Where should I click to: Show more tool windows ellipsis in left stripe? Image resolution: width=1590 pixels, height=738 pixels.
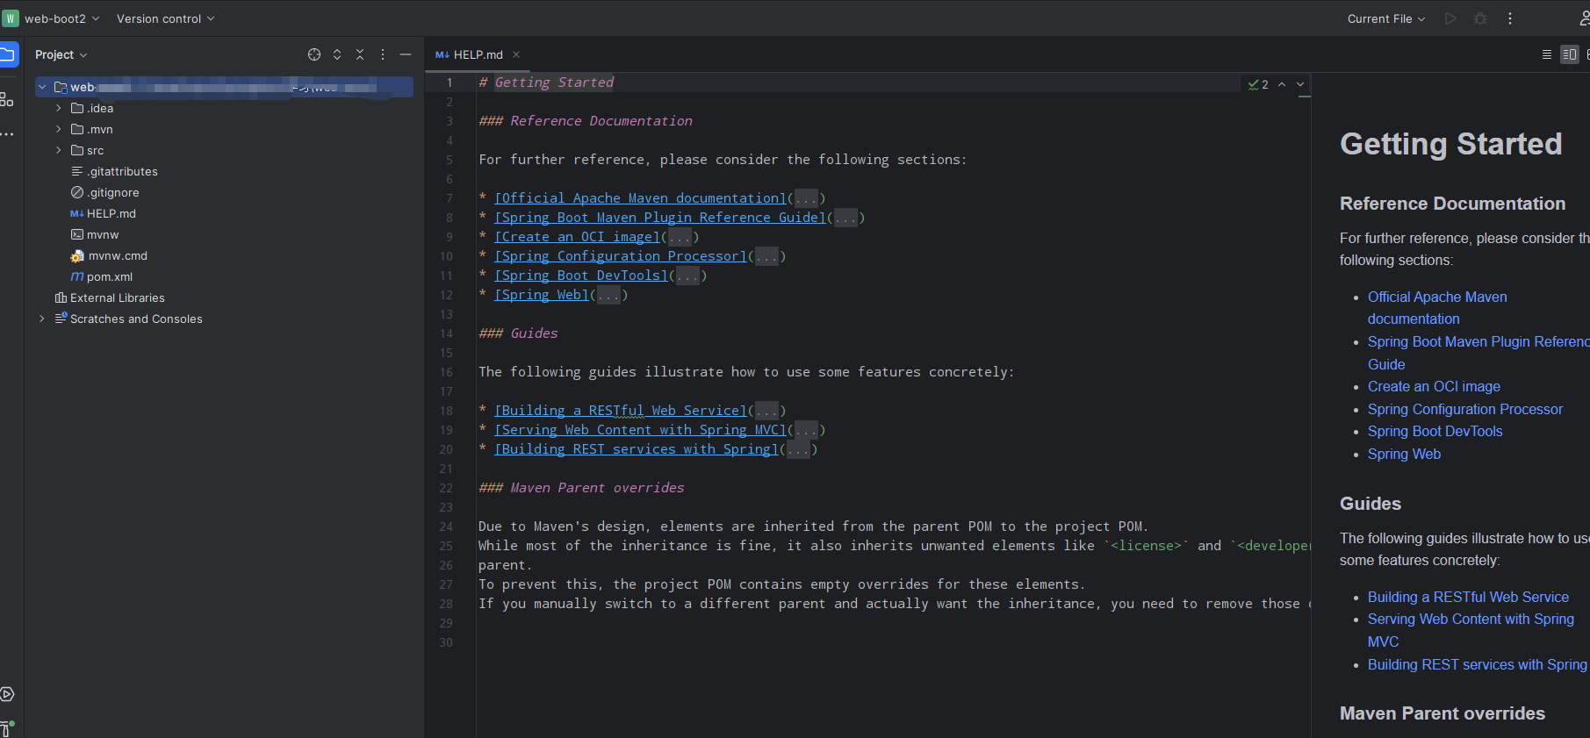7,133
